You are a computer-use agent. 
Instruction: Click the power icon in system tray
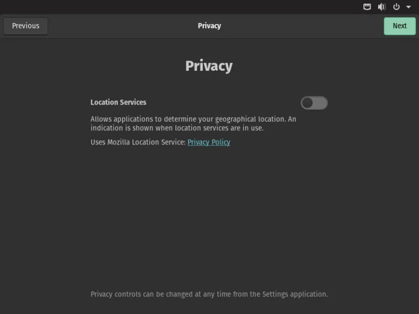[396, 7]
